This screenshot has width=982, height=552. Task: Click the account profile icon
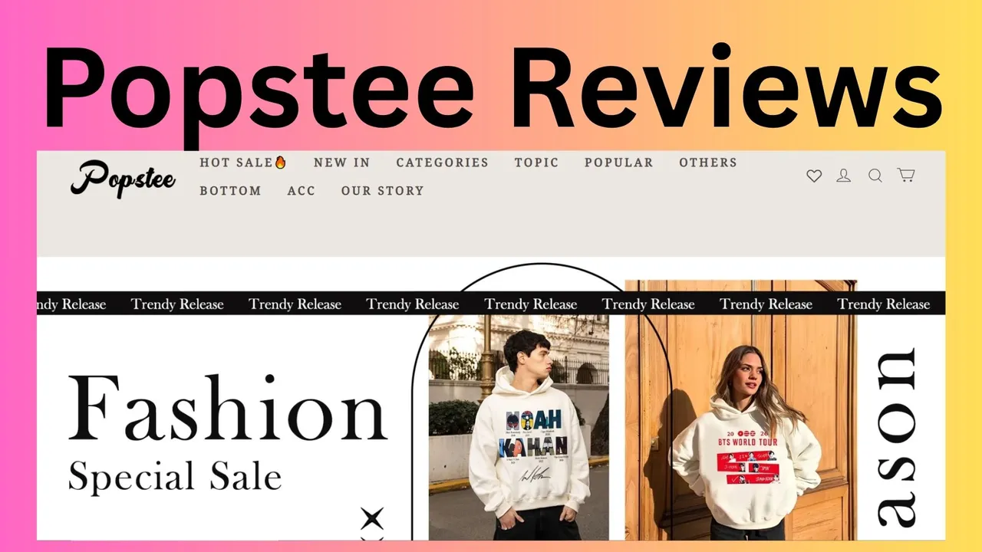tap(844, 176)
